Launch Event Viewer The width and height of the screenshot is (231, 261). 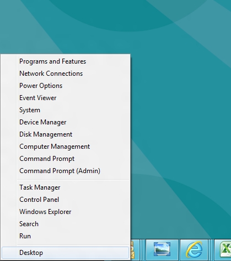(x=37, y=98)
